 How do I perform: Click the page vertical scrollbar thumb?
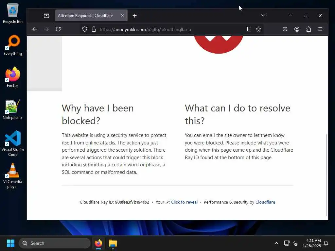[x=327, y=175]
